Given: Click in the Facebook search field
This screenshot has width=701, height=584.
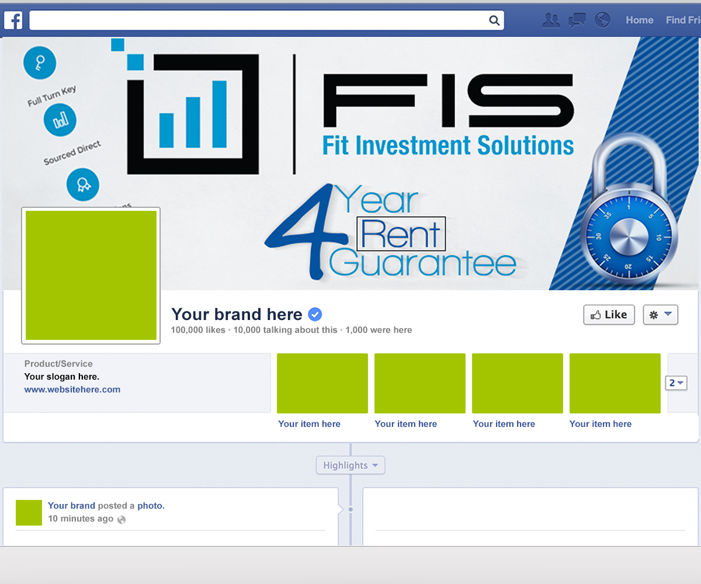Looking at the screenshot, I should [266, 20].
